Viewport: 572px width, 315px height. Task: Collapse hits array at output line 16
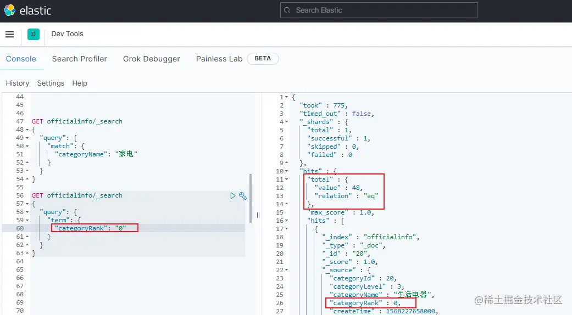coord(287,220)
